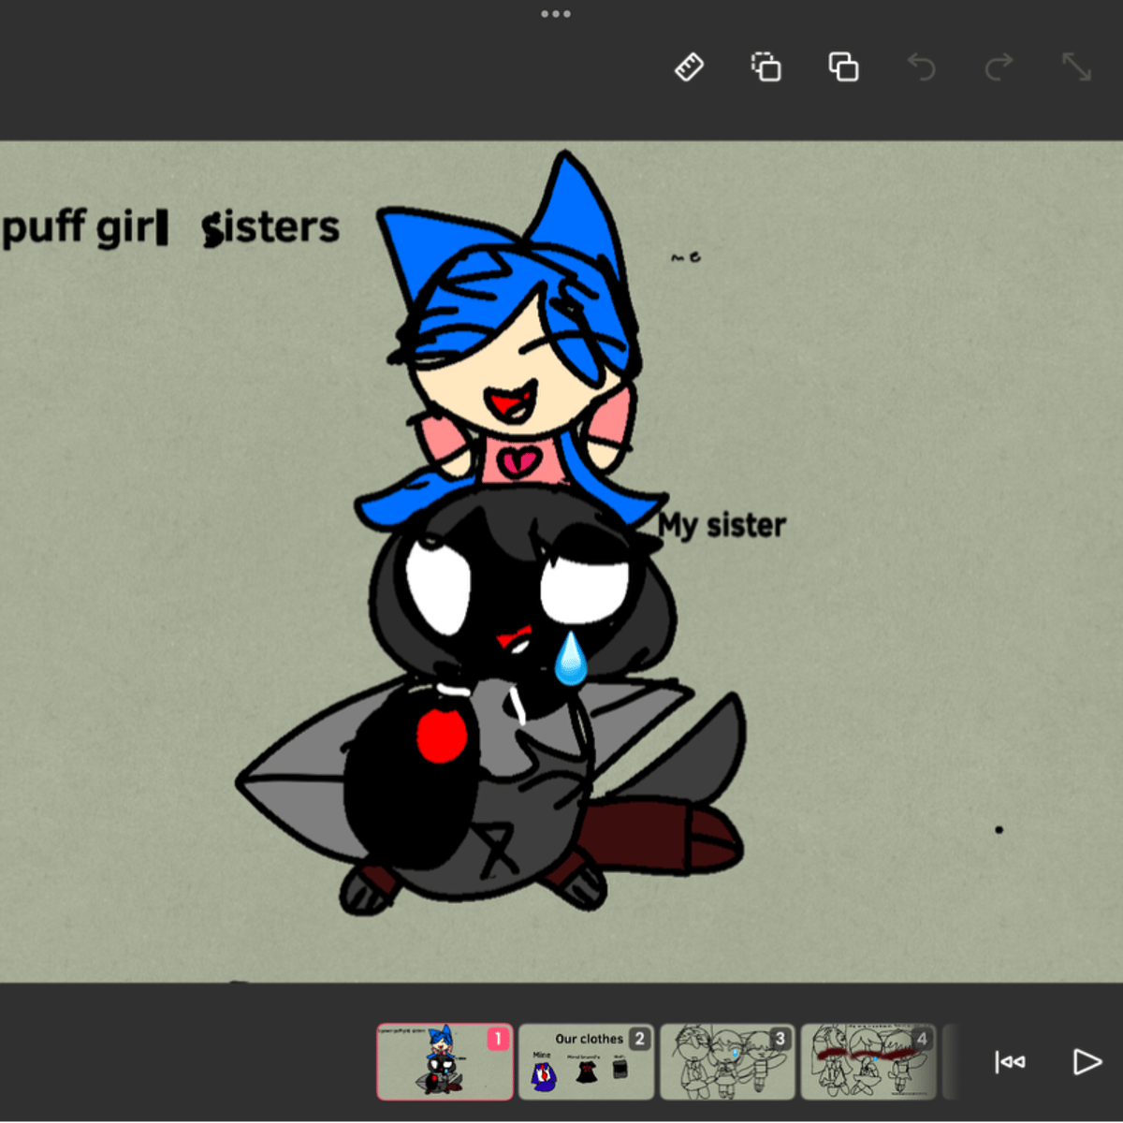Select the partially visible fifth frame

[950, 1061]
